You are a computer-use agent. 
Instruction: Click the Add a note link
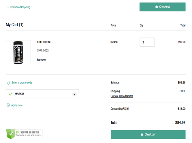click(17, 105)
